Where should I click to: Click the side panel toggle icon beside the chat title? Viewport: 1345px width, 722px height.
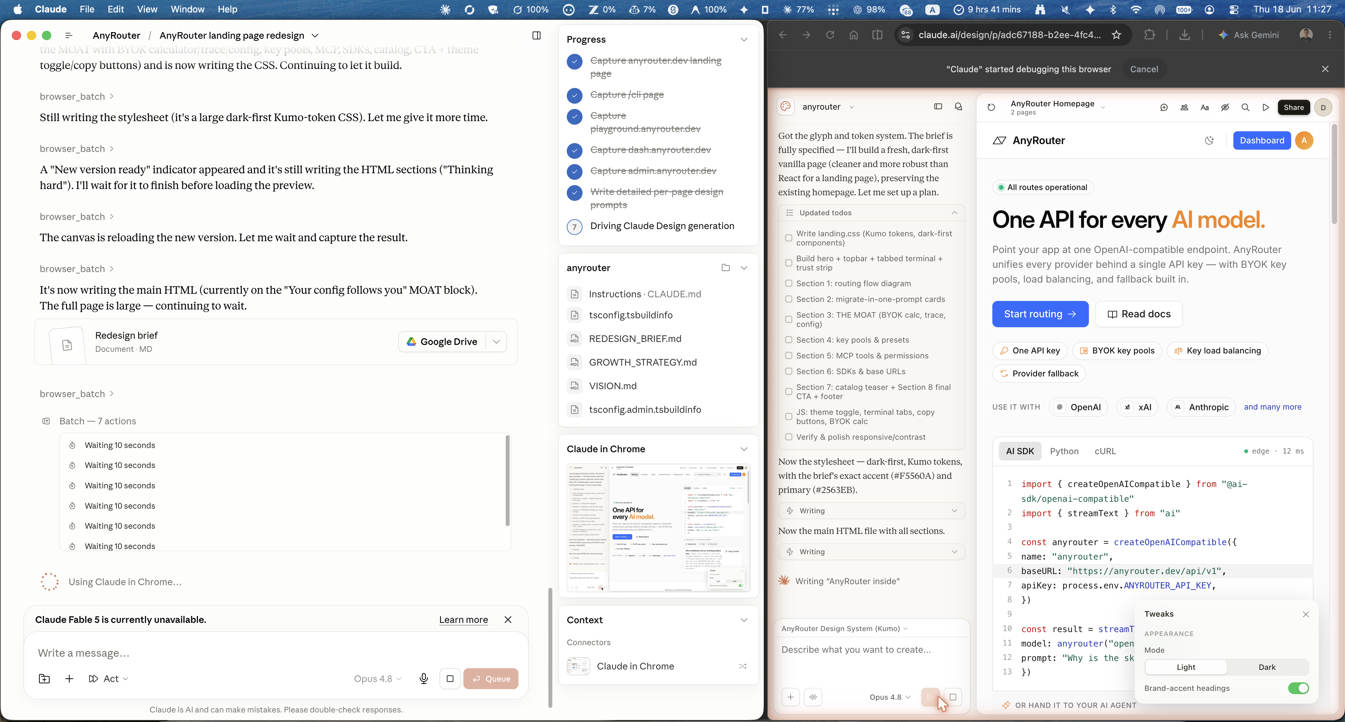536,35
